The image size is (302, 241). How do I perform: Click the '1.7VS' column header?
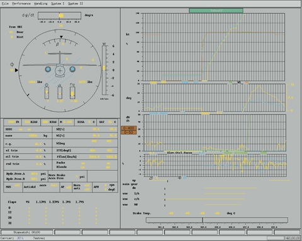[79, 202]
